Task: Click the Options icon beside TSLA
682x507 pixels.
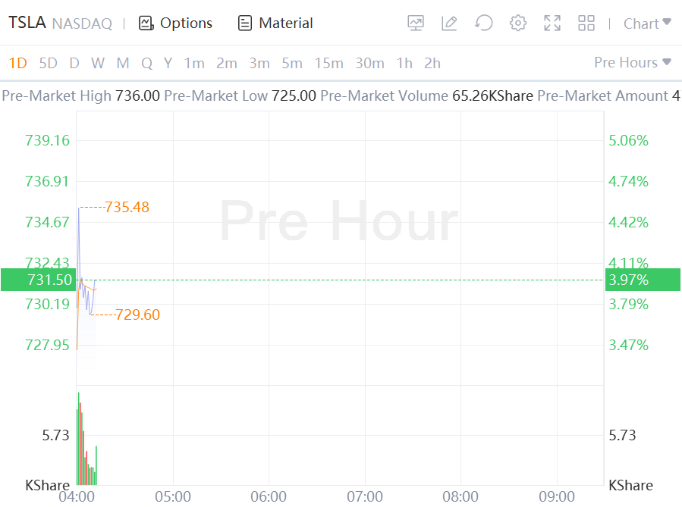Action: [x=146, y=23]
